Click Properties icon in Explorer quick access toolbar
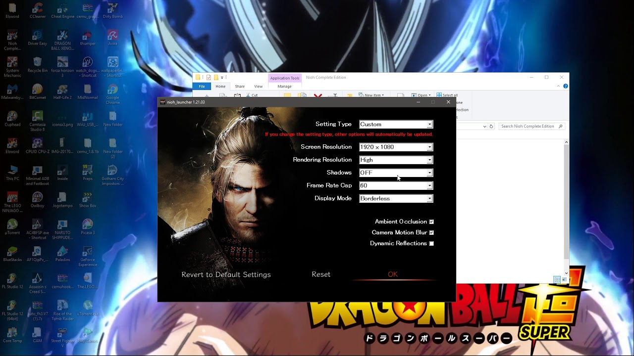This screenshot has height=356, width=634. (x=209, y=77)
